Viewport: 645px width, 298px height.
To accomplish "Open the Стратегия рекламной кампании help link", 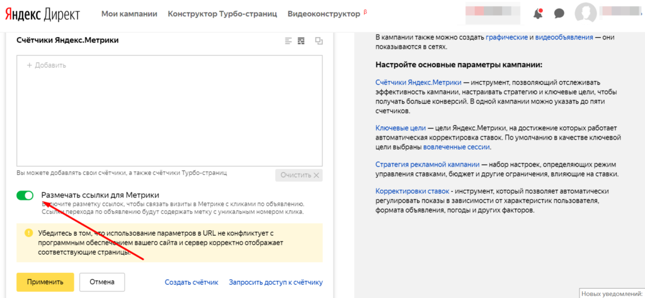I will 428,164.
